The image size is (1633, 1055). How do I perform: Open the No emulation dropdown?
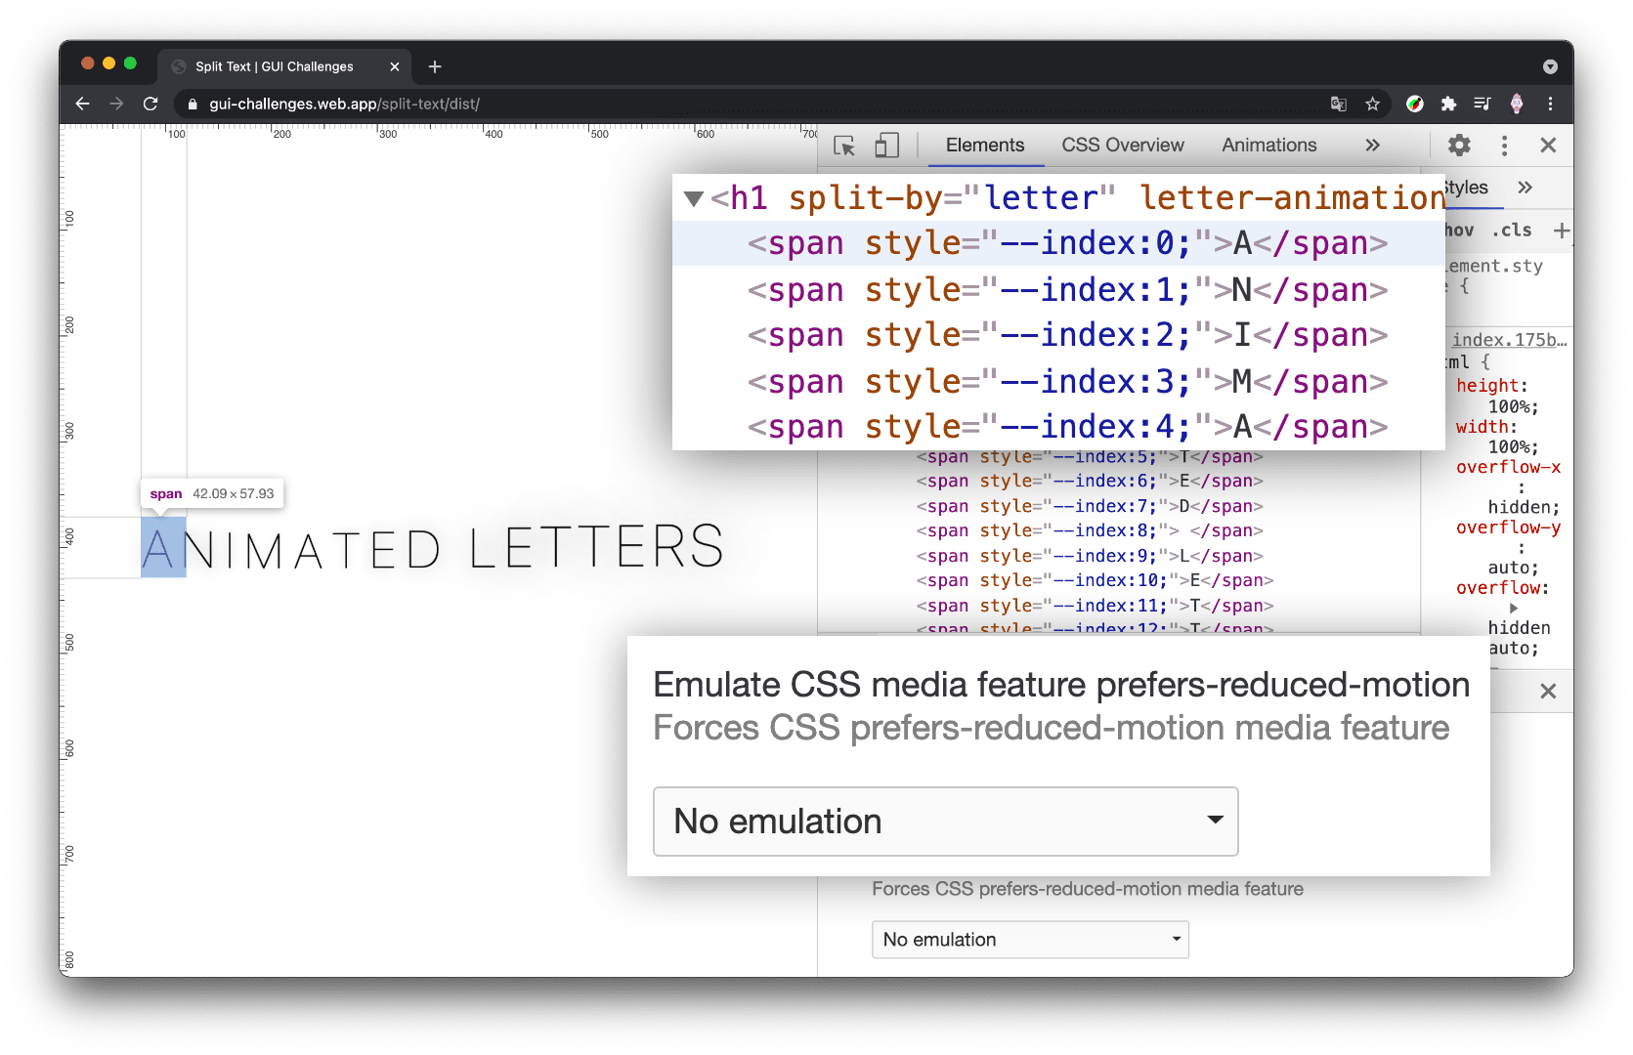[x=944, y=822]
